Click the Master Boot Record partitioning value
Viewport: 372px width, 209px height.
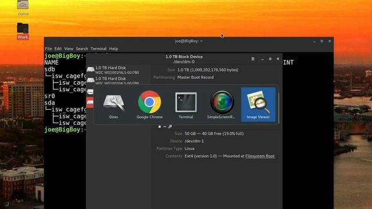[x=195, y=77]
